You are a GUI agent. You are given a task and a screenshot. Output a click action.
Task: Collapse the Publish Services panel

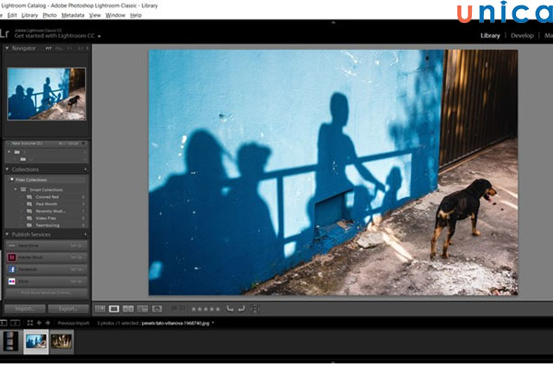pyautogui.click(x=7, y=235)
